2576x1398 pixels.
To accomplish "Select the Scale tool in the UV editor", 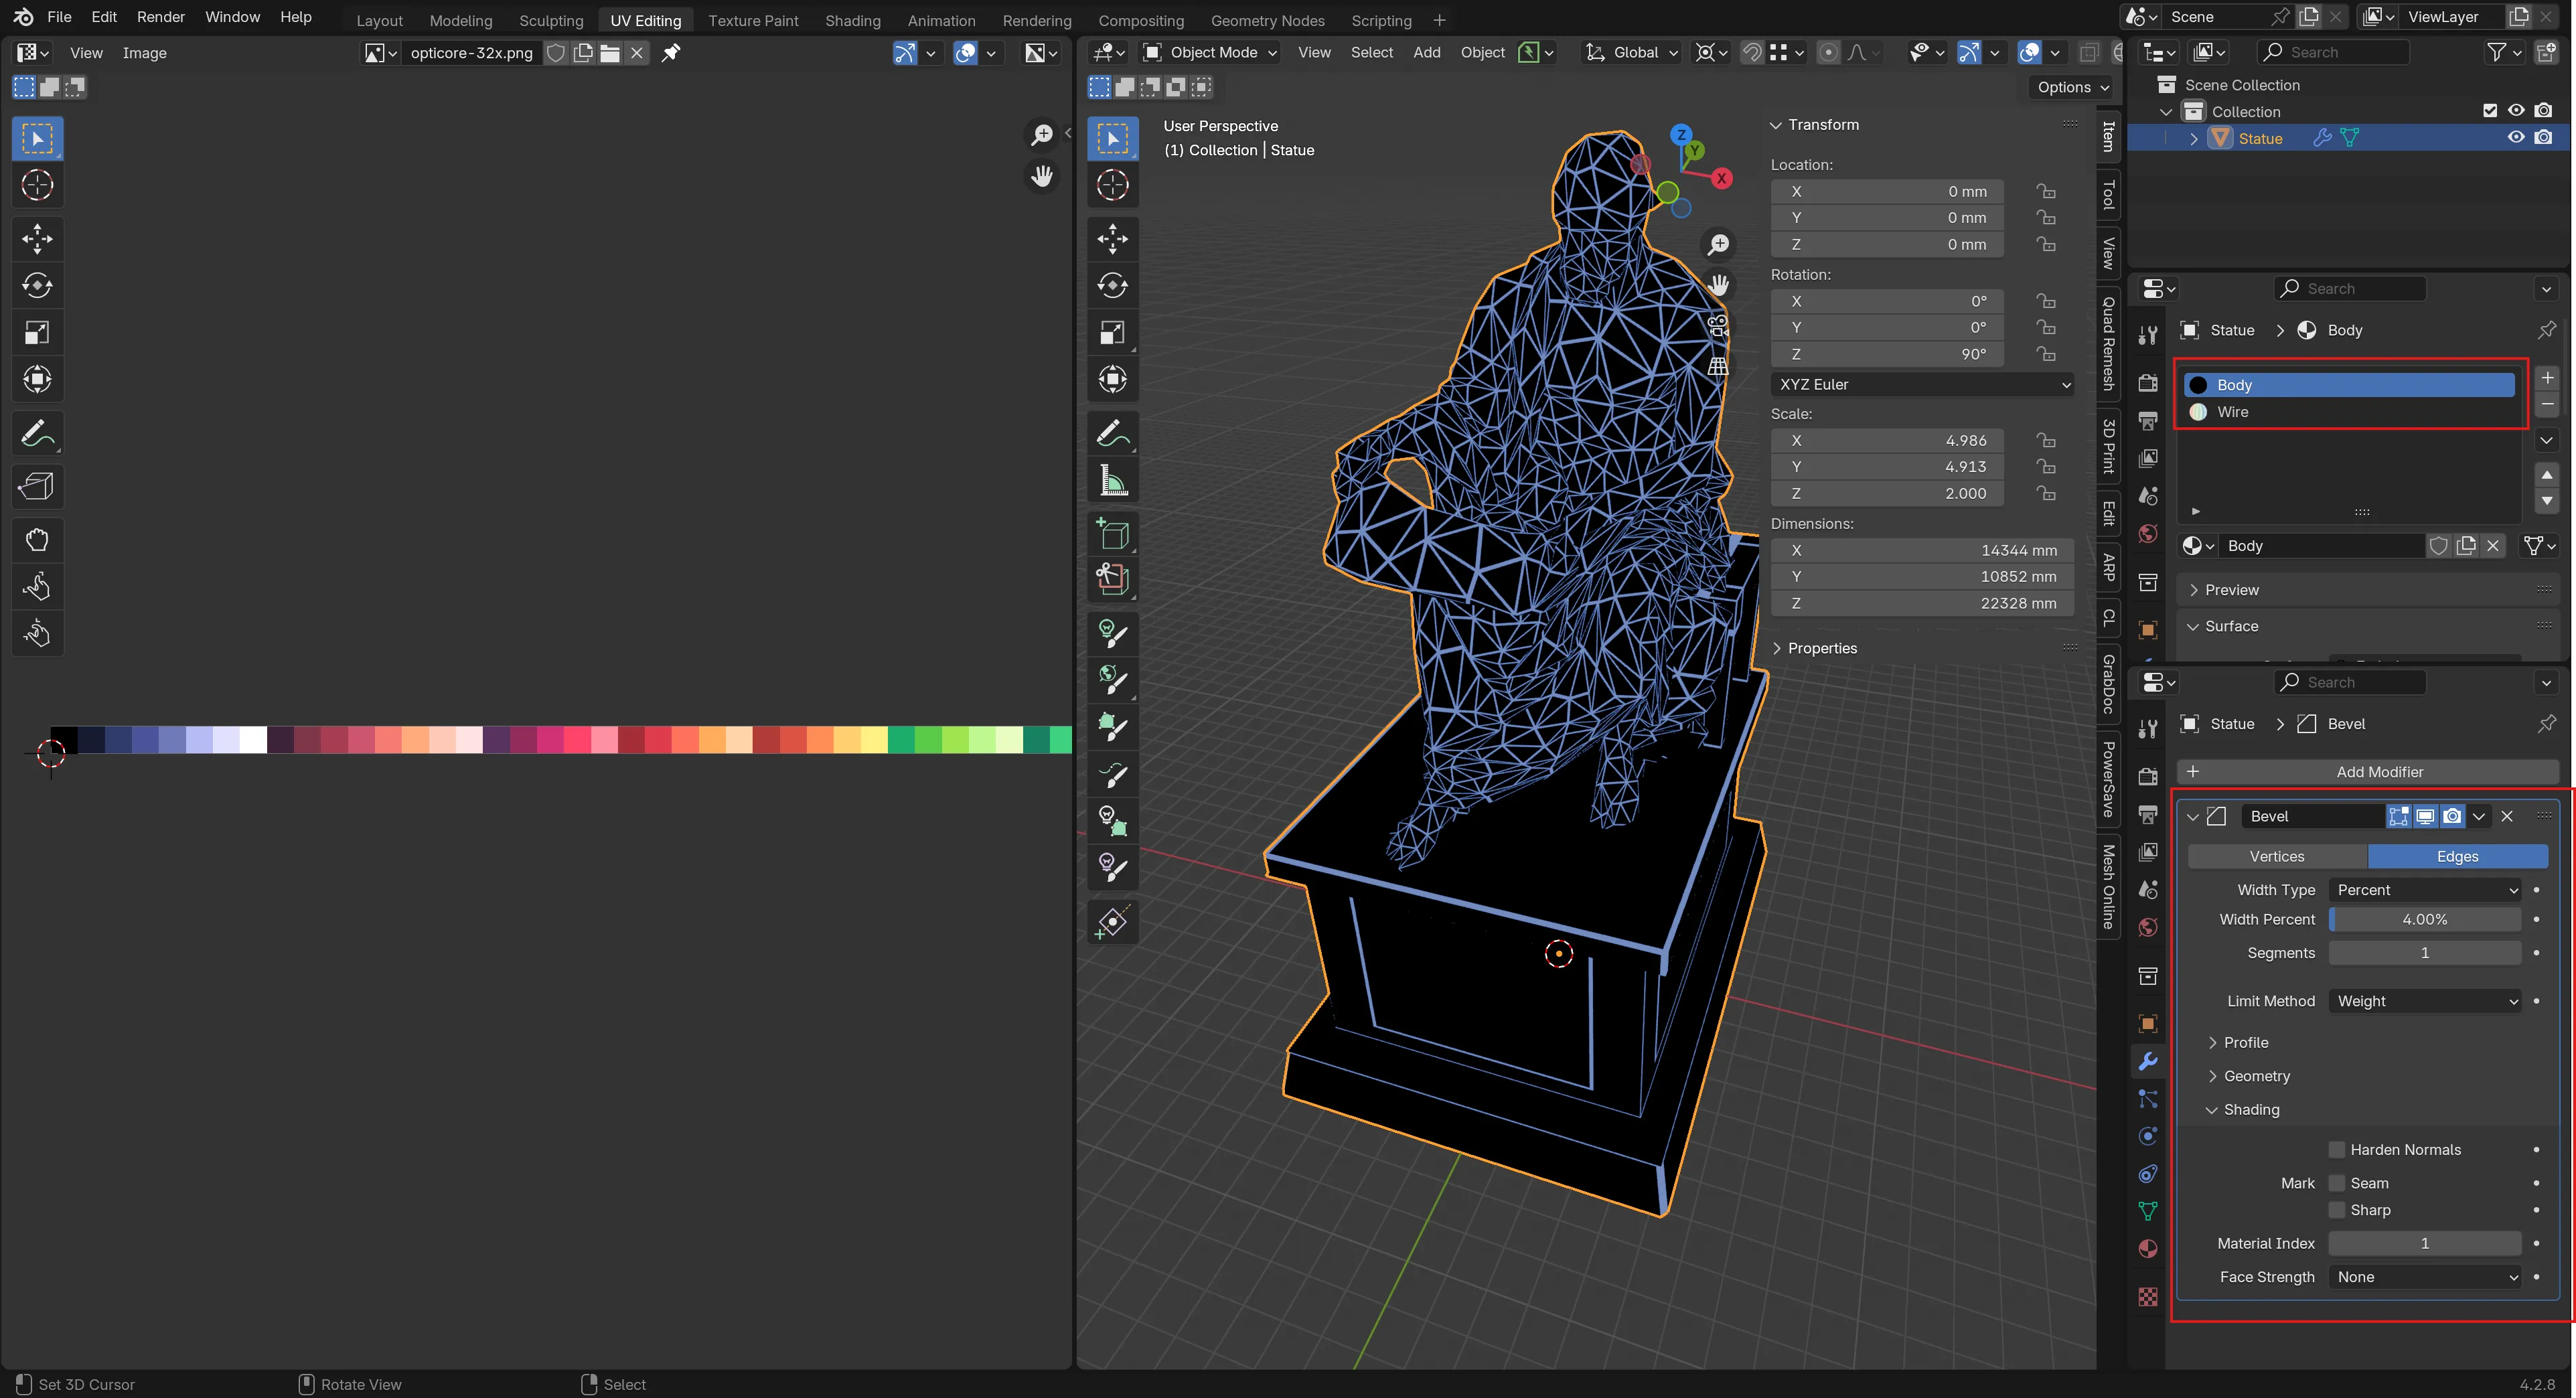I will point(37,332).
